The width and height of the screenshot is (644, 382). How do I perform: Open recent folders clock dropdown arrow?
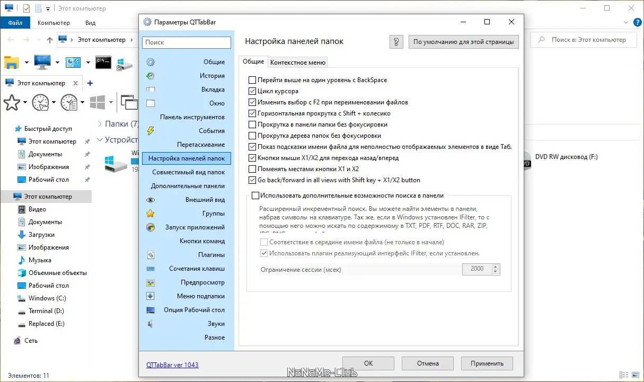point(54,103)
